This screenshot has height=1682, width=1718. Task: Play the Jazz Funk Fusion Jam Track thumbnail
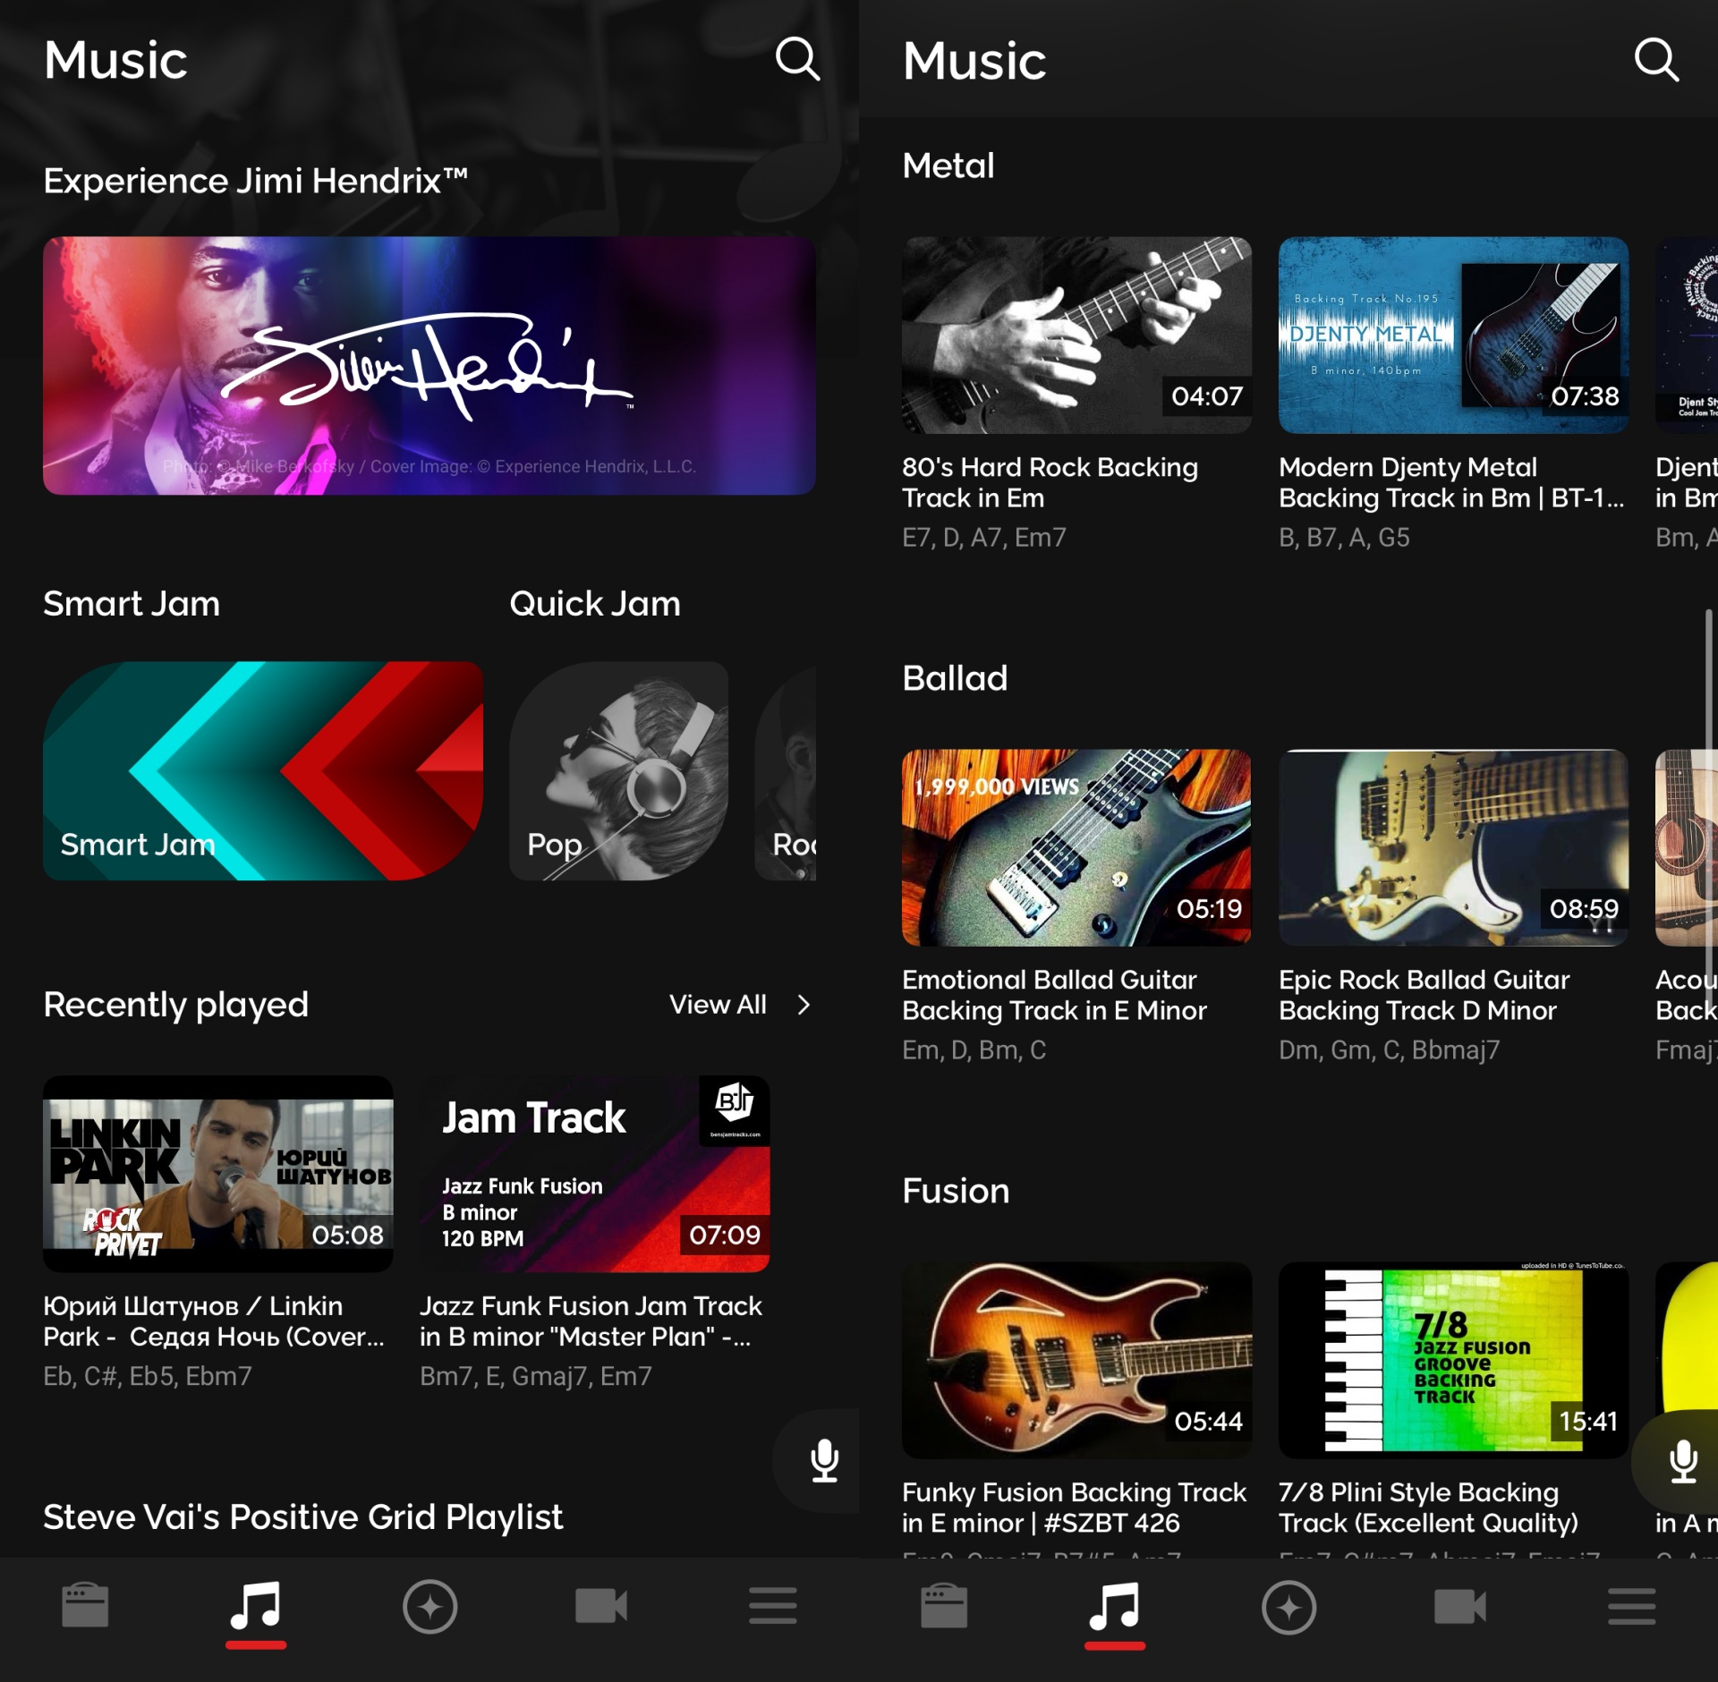click(595, 1174)
